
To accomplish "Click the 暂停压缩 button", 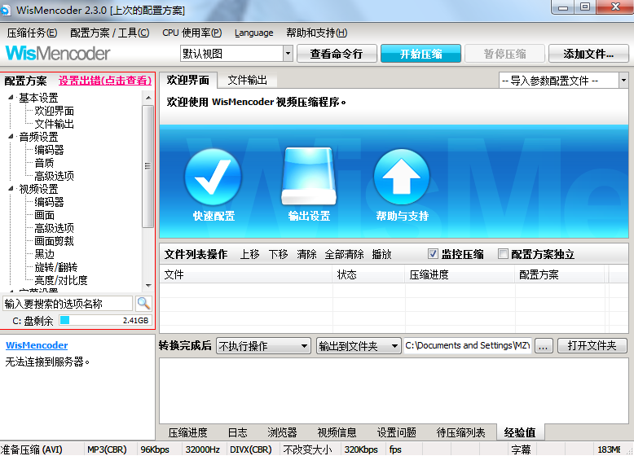I will click(x=504, y=54).
